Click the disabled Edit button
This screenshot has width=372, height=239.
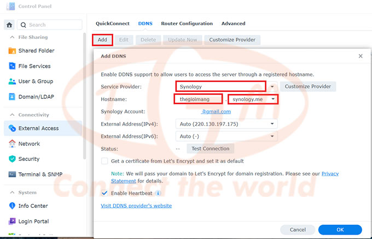click(x=124, y=40)
